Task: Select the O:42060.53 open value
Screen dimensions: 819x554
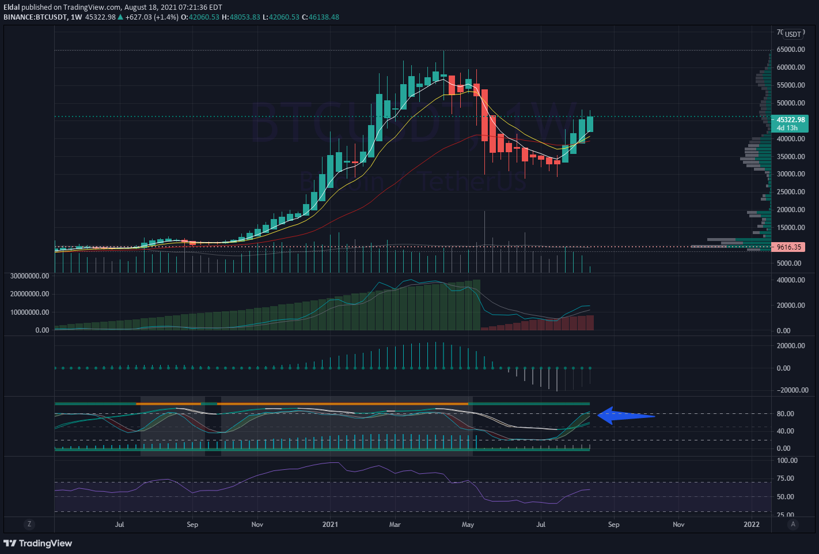Action: (200, 17)
